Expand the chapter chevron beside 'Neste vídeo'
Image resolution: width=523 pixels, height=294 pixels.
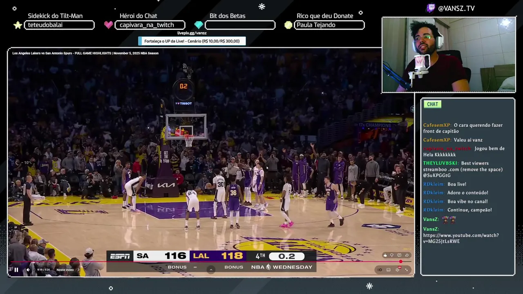click(78, 269)
